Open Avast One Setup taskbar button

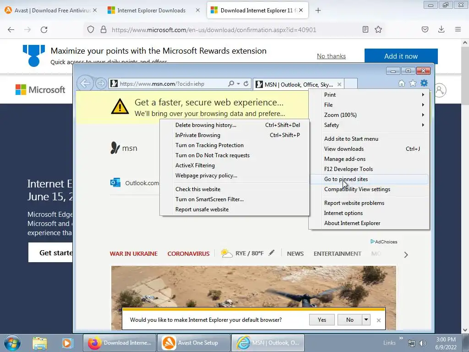tap(194, 343)
